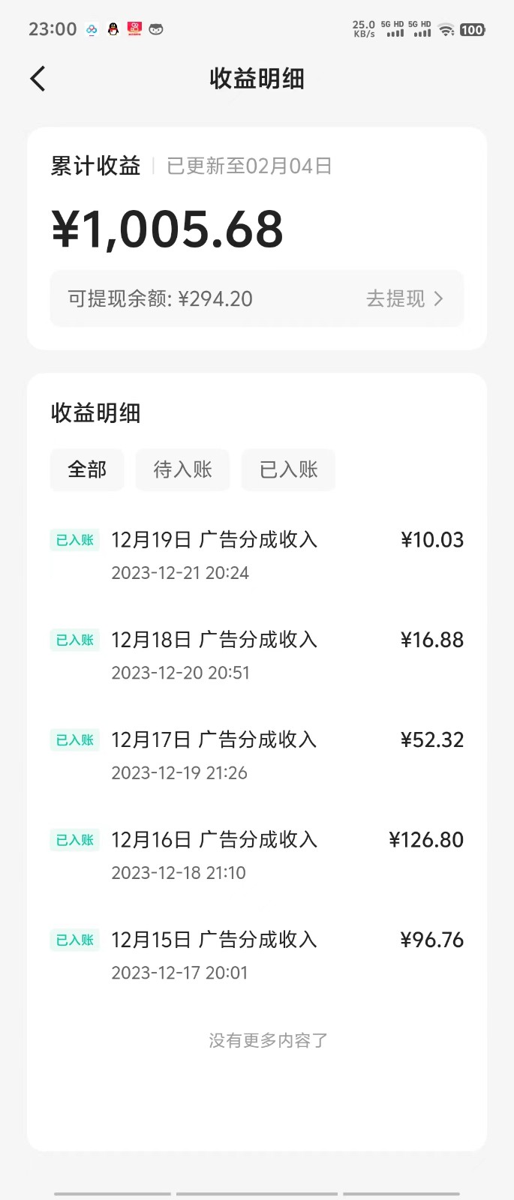Tap the 已入账 badge on 12月19日 entry
The image size is (514, 1200).
pos(75,540)
